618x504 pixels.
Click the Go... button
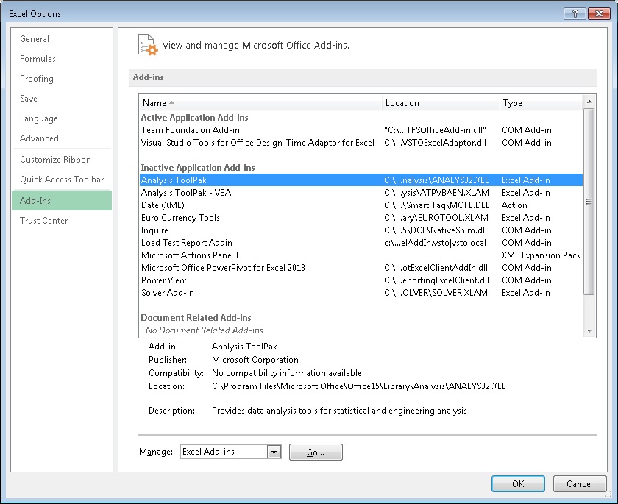[x=316, y=452]
